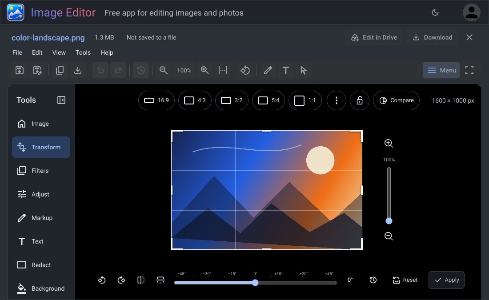Rotate image left 90 degrees
The height and width of the screenshot is (300, 489).
tap(102, 280)
